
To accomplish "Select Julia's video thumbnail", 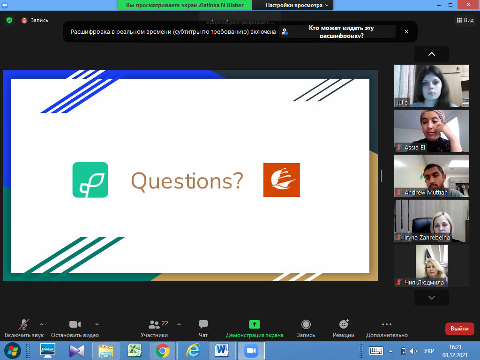I will [432, 86].
